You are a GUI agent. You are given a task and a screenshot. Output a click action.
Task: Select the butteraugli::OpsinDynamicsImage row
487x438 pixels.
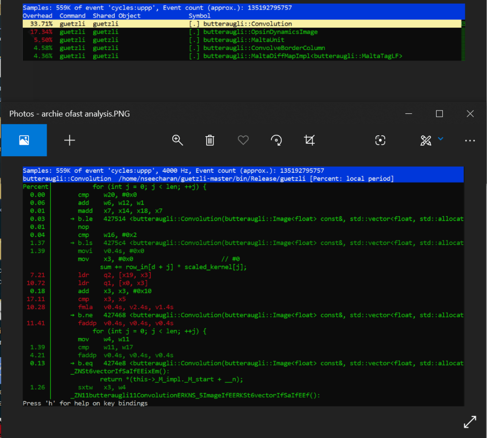tap(260, 32)
